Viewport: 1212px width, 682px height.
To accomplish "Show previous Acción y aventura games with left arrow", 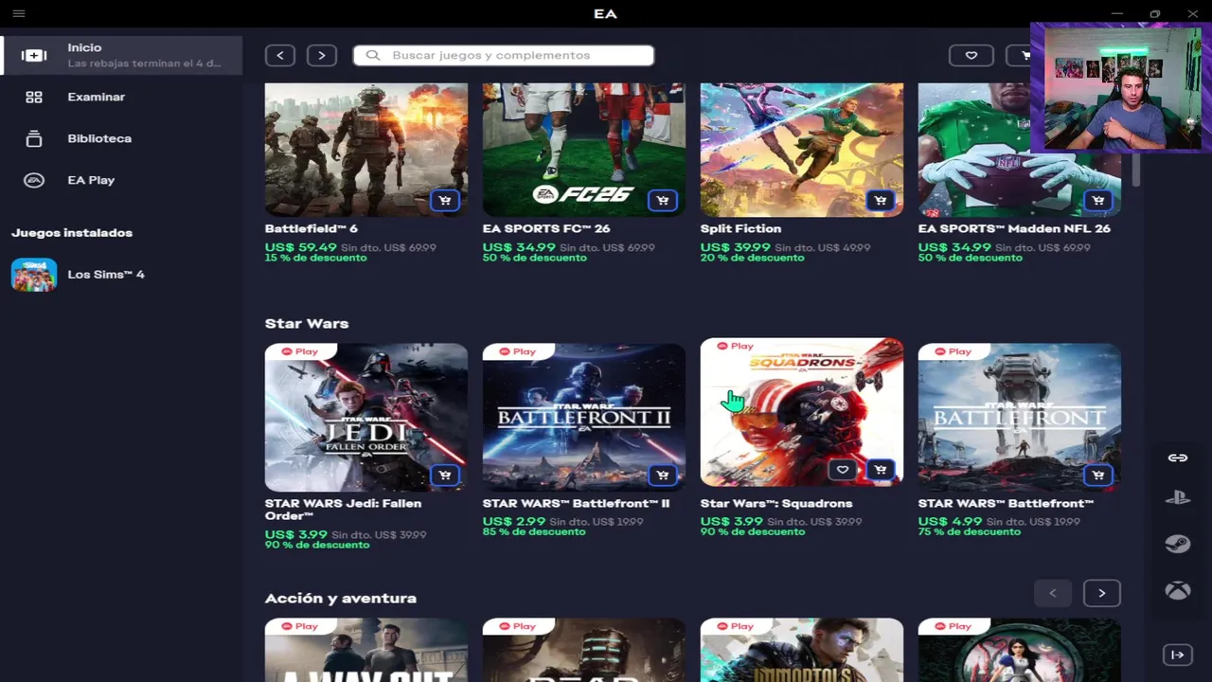I will tap(1052, 593).
